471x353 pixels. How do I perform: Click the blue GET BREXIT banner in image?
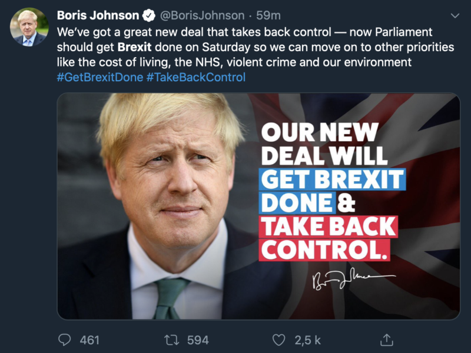click(333, 179)
